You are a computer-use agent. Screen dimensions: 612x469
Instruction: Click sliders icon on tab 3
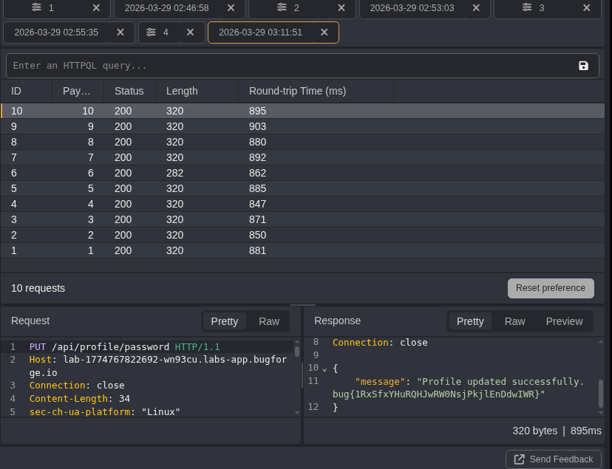[x=526, y=7]
